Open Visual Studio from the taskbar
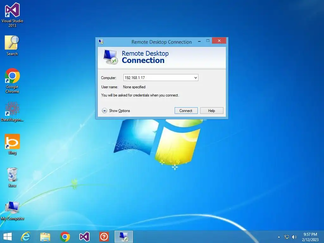 click(x=84, y=237)
